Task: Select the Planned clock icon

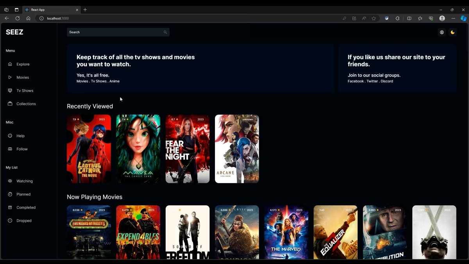Action: pyautogui.click(x=10, y=194)
